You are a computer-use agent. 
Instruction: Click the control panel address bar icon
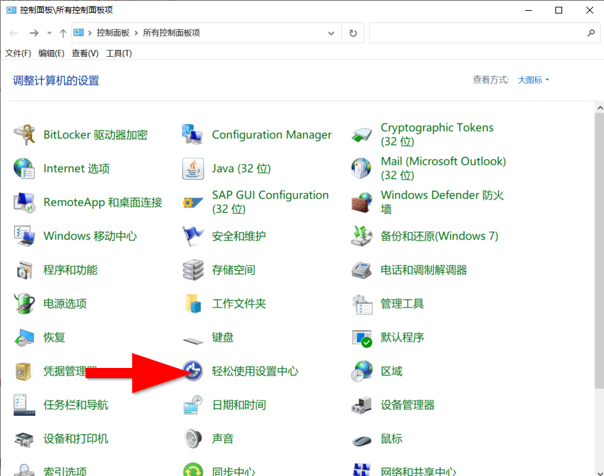click(78, 33)
